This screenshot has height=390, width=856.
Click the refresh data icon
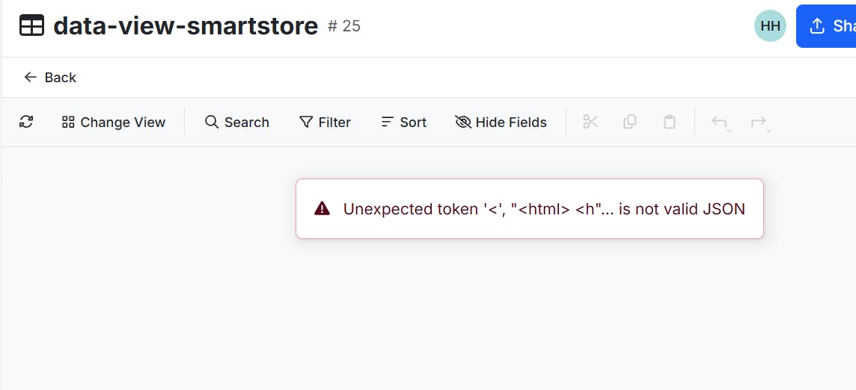(x=26, y=122)
